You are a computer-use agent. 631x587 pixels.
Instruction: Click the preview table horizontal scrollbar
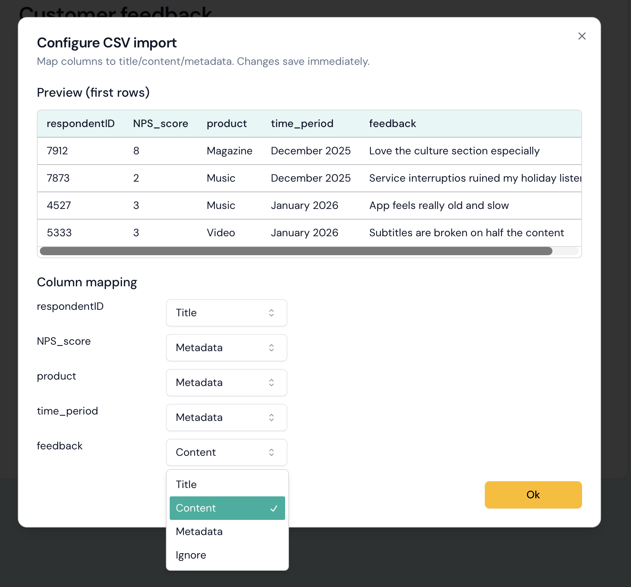pos(296,251)
